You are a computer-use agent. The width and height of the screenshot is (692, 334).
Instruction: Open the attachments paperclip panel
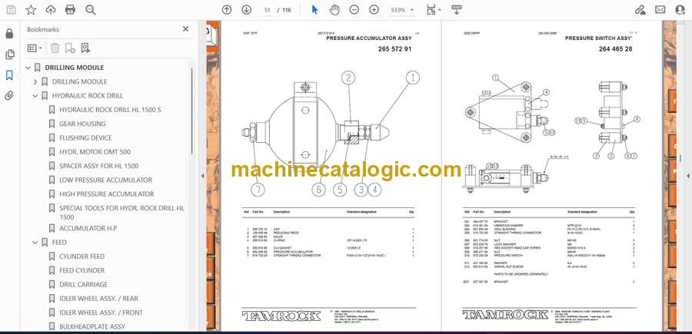[9, 96]
